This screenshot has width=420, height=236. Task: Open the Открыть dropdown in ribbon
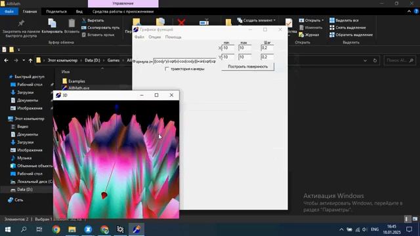[x=311, y=20]
